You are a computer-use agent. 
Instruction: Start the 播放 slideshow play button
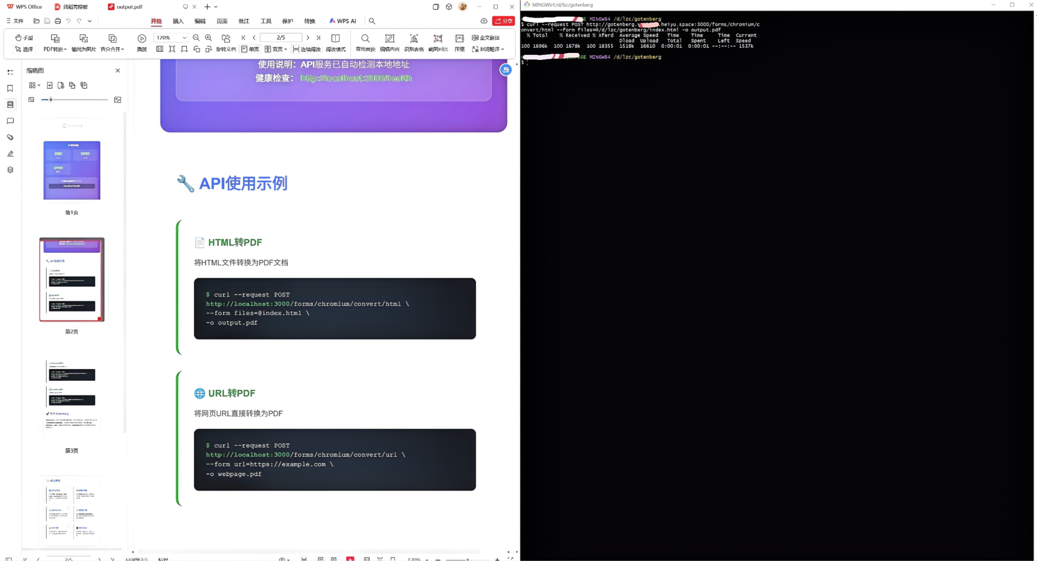[142, 43]
